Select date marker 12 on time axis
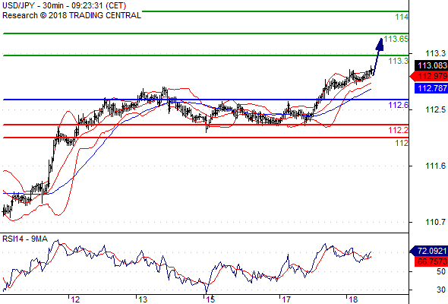448x304 pixels. (75, 299)
